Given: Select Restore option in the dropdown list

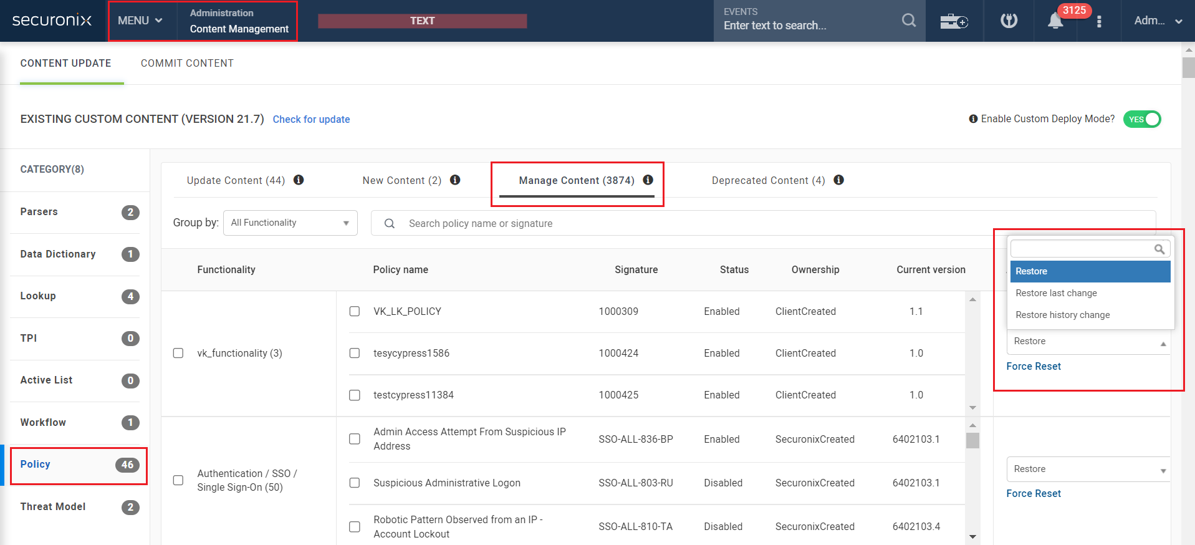Looking at the screenshot, I should (1090, 271).
